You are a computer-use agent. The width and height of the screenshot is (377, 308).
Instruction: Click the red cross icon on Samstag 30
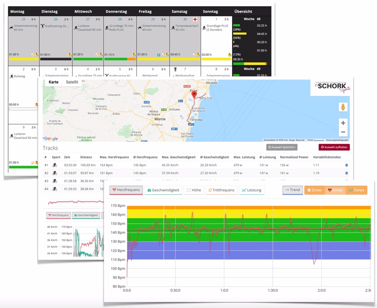(x=195, y=19)
